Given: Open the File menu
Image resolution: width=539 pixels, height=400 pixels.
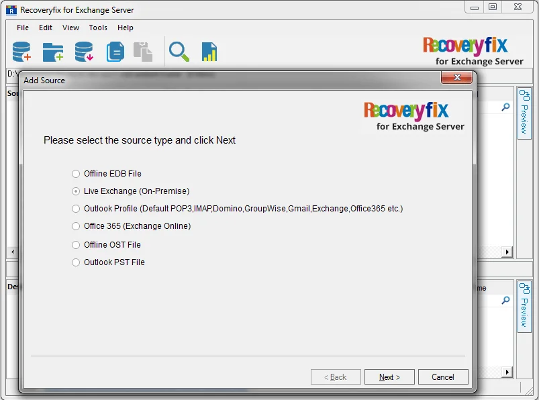Looking at the screenshot, I should point(23,28).
